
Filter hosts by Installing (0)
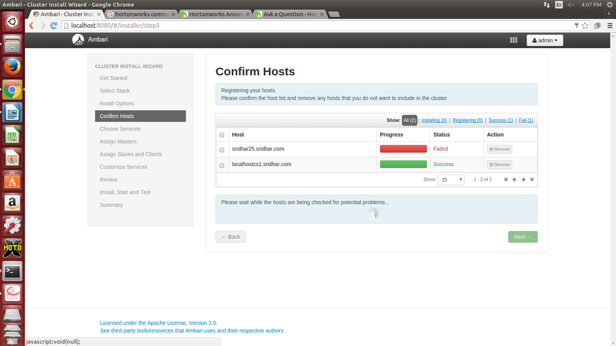tap(433, 121)
